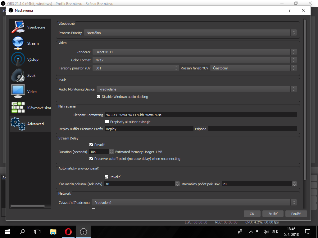The width and height of the screenshot is (318, 238).
Task: Open Task View on the taskbar
Action: (x=37, y=232)
